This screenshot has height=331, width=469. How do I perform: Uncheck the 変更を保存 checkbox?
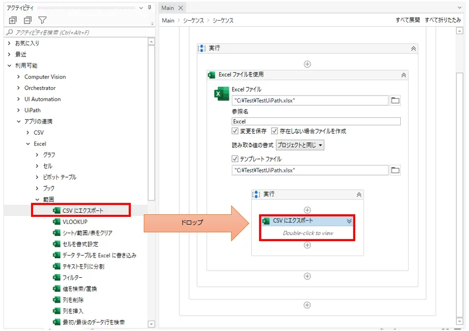[235, 131]
